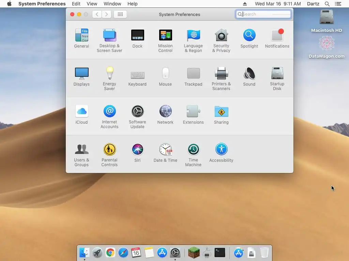Open Internet Accounts preferences
This screenshot has height=261, width=349.
click(109, 117)
